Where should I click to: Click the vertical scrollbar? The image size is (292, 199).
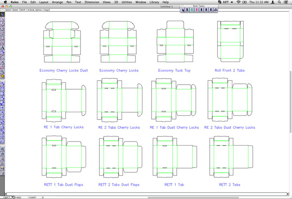[290, 101]
